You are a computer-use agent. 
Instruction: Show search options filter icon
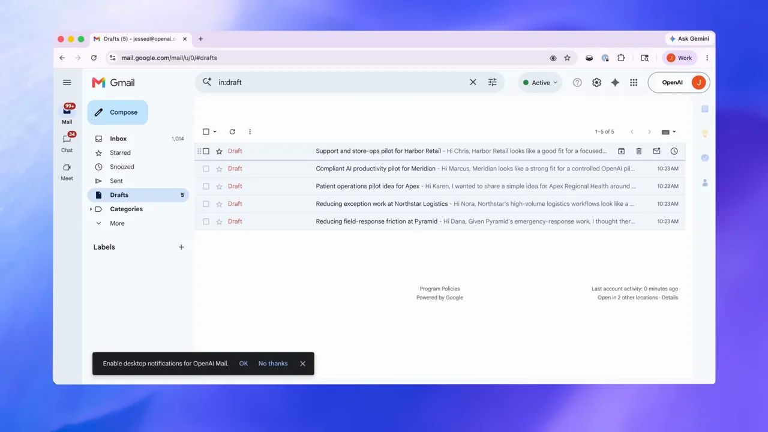click(492, 82)
